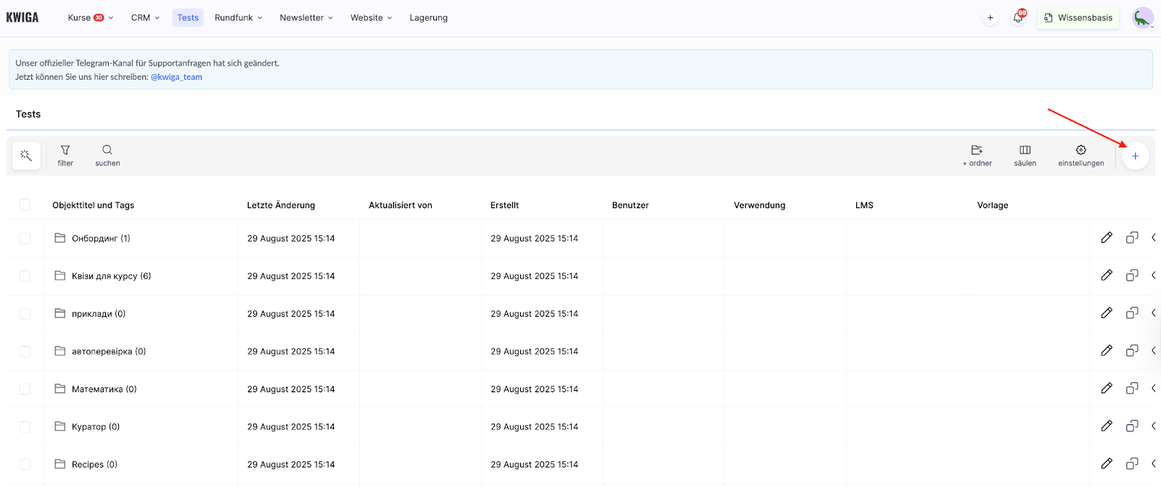Expand the Kurse dropdown menu
The image size is (1161, 488).
point(90,18)
